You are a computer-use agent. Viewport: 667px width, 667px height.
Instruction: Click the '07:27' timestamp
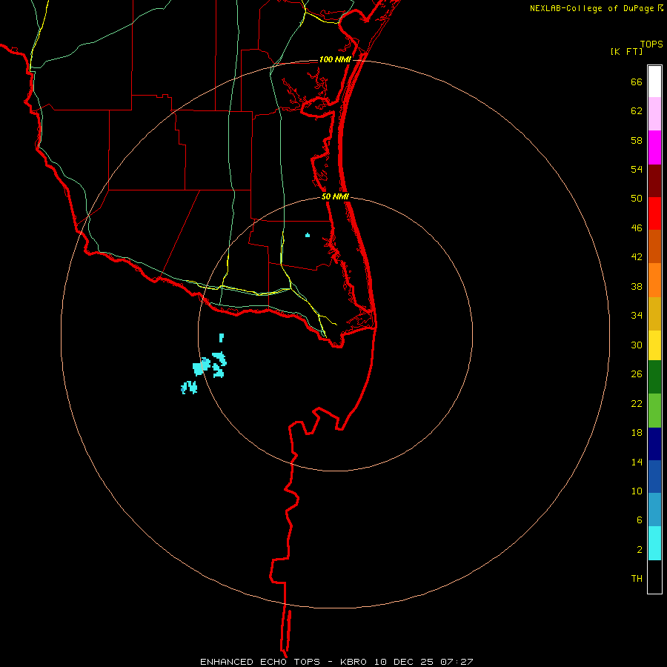point(457,662)
